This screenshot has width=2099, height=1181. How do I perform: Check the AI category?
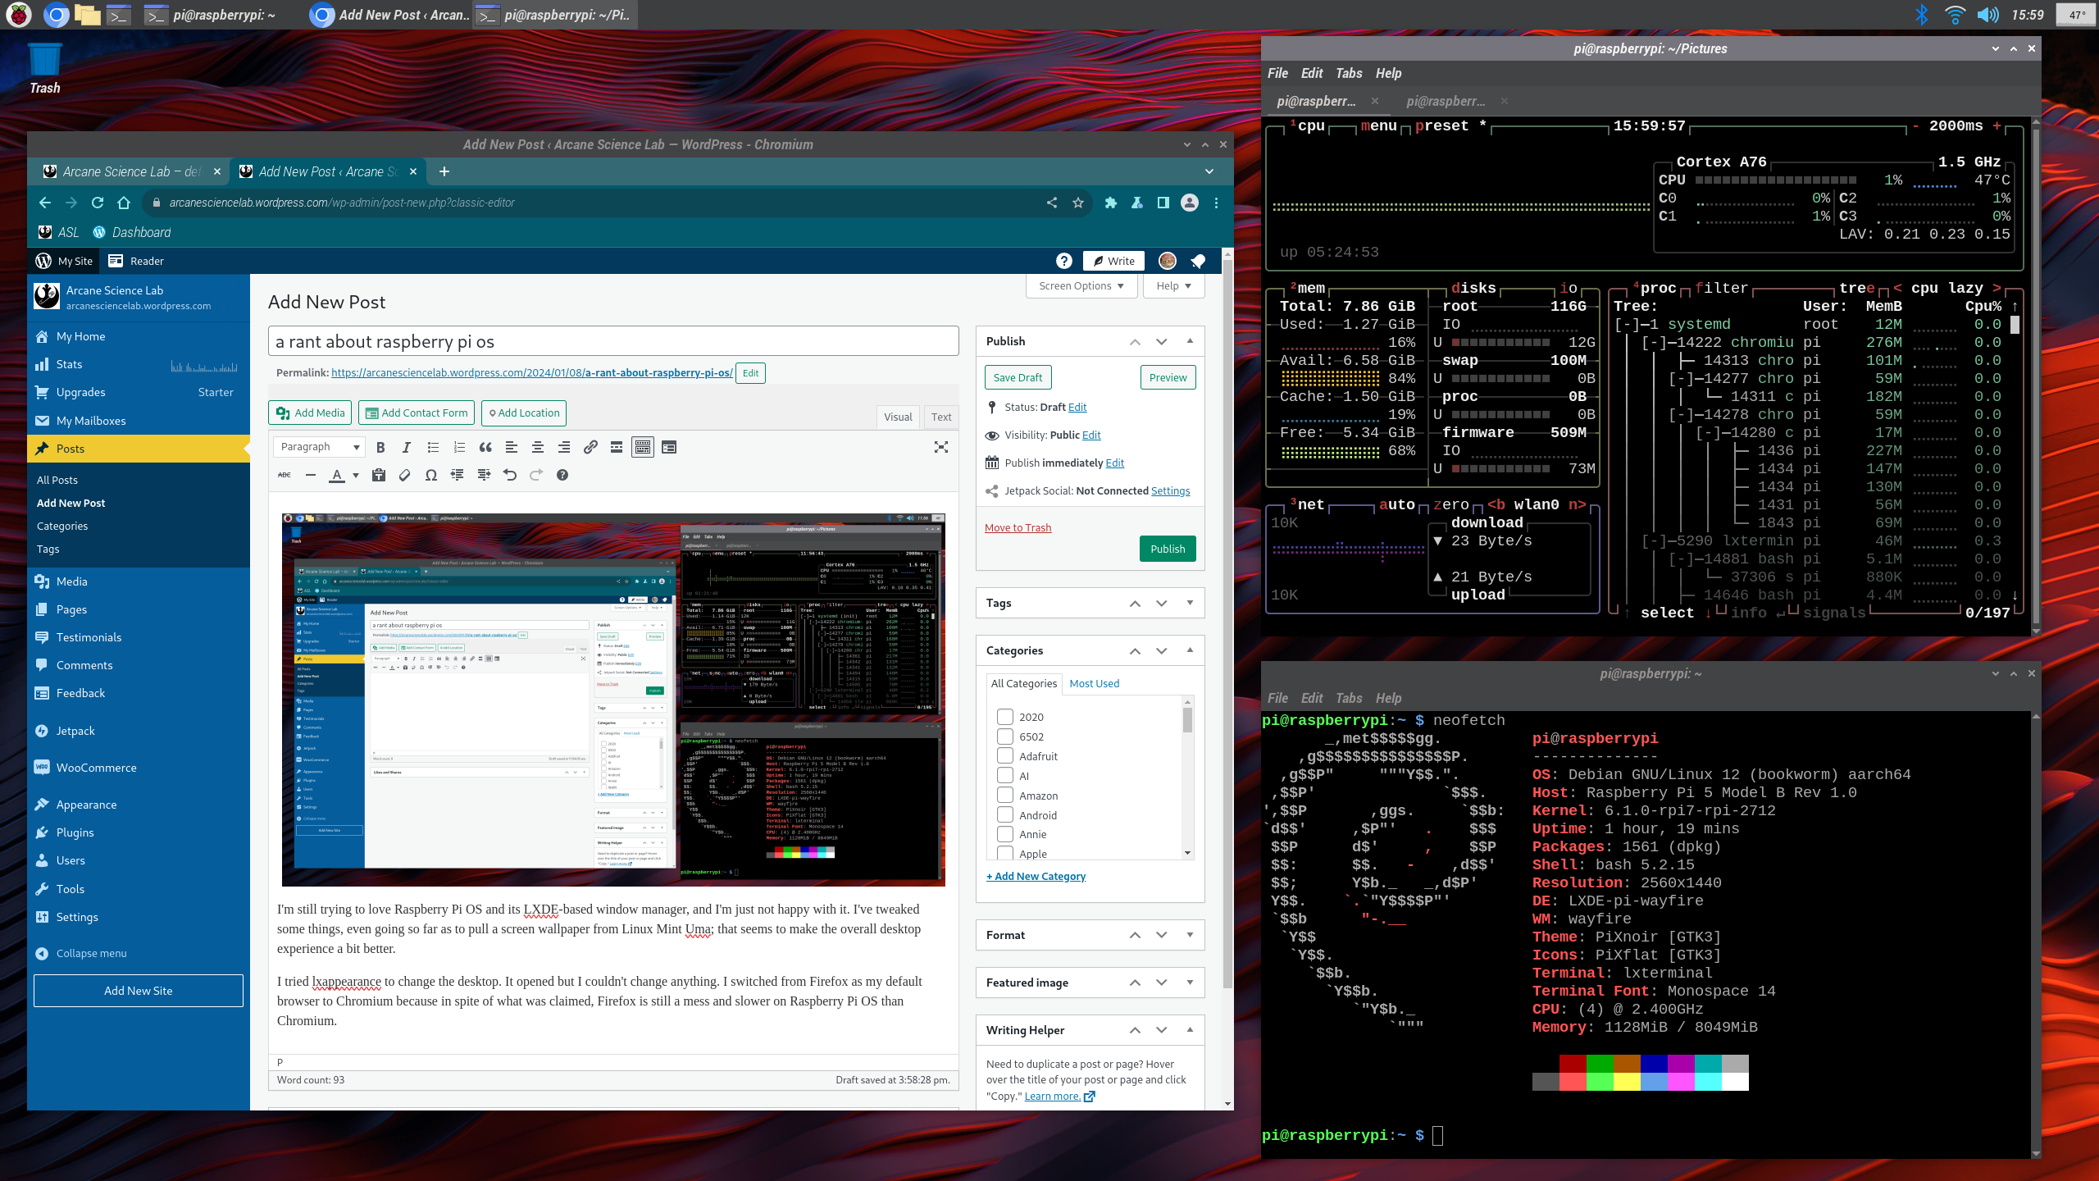click(1005, 775)
